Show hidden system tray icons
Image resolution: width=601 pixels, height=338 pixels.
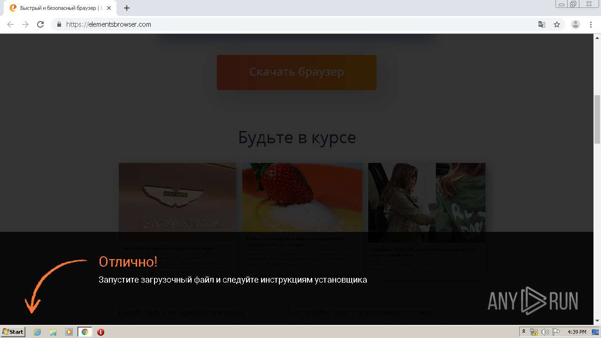coord(524,332)
